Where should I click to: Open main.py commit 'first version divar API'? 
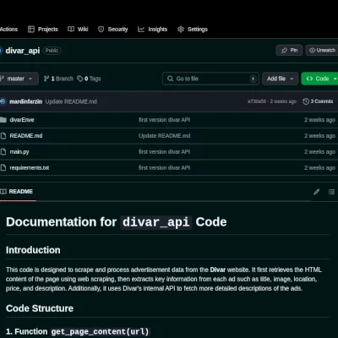point(164,152)
